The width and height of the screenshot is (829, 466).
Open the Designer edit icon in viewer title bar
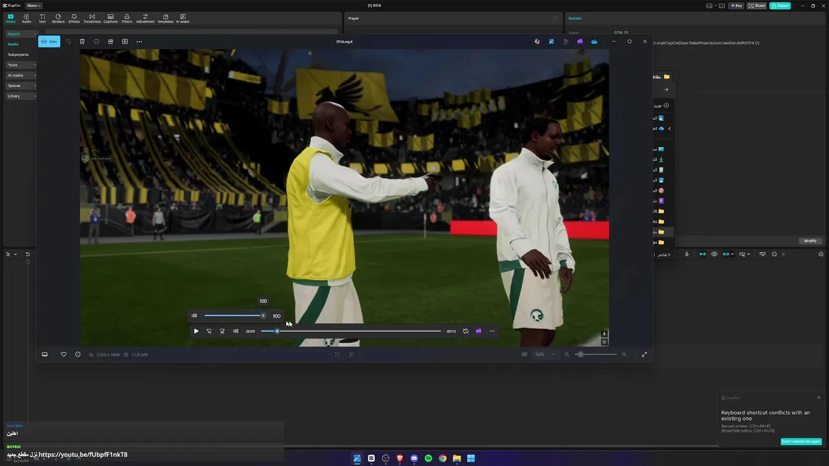pos(551,41)
